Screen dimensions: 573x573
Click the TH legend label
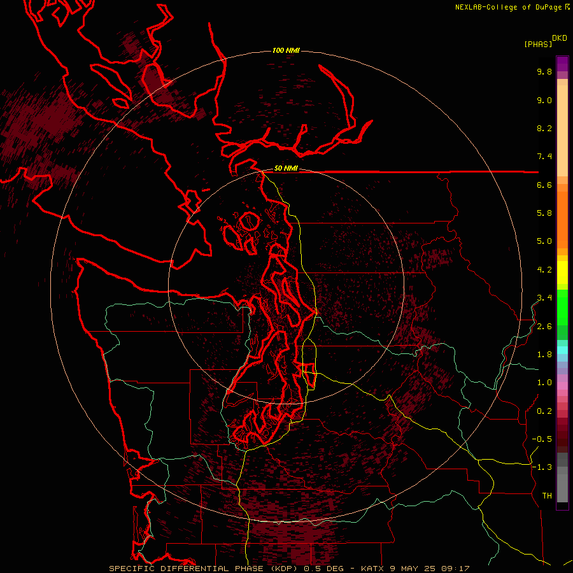547,496
